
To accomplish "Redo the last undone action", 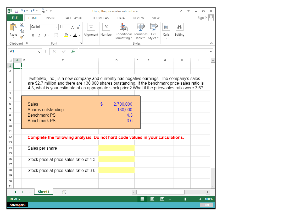I will coord(33,11).
